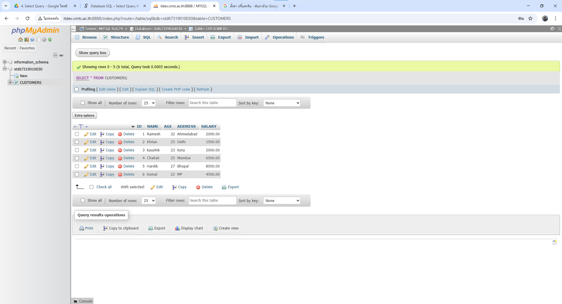The width and height of the screenshot is (562, 304).
Task: Click the Explain SQL link
Action: 145,89
